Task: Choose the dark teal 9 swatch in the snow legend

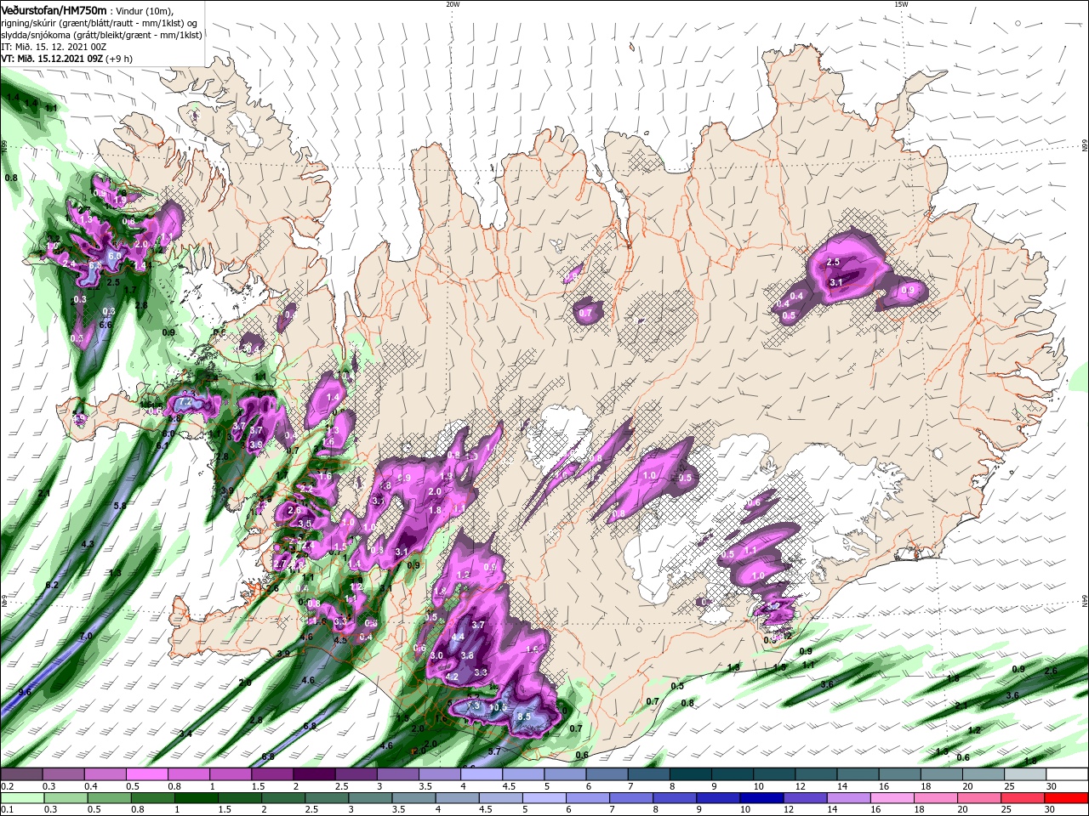Action: point(732,774)
